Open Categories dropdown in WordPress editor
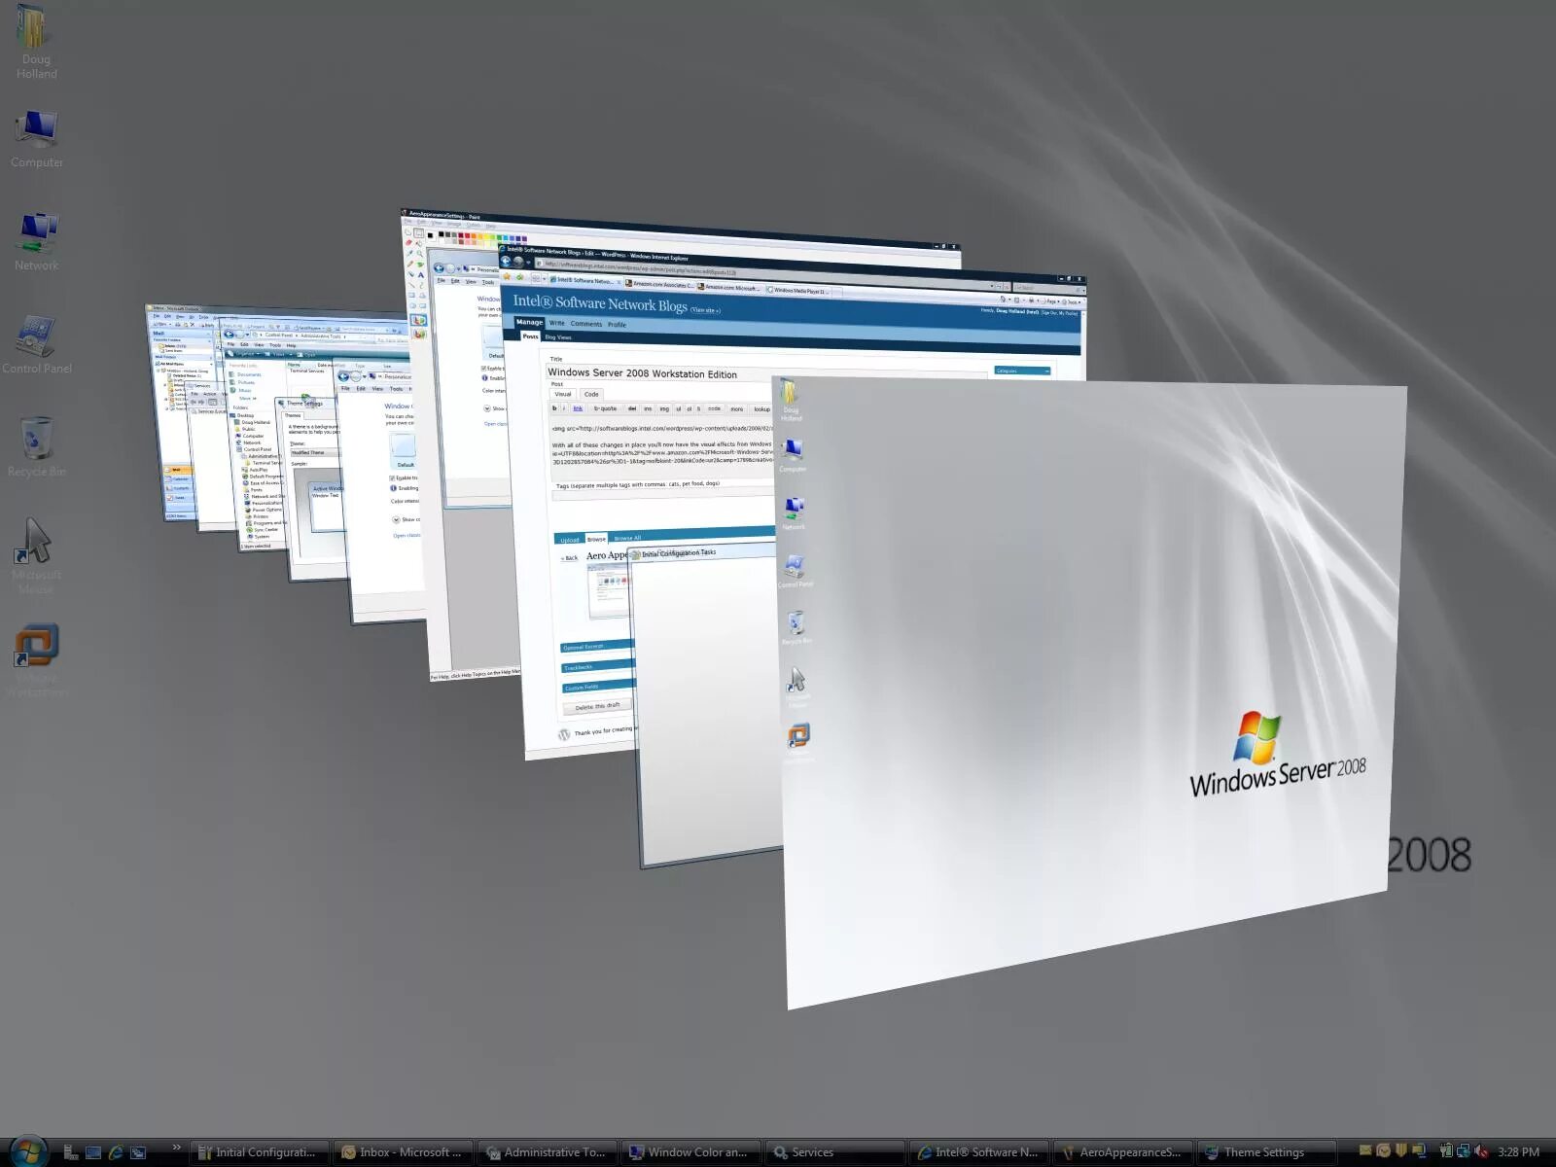 pyautogui.click(x=1022, y=371)
